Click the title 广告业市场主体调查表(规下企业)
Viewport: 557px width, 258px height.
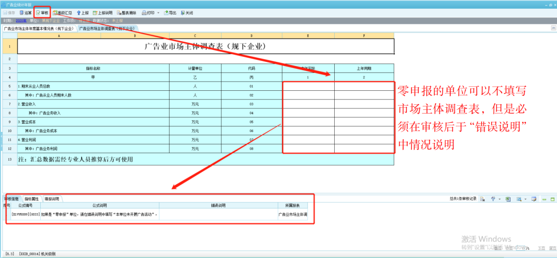tap(206, 46)
